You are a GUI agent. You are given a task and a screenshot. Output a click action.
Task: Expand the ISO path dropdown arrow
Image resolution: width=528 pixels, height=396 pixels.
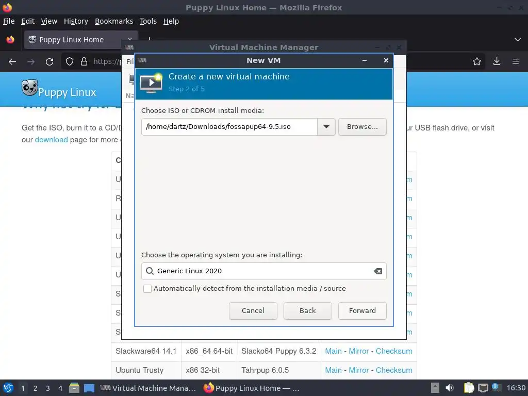click(326, 127)
